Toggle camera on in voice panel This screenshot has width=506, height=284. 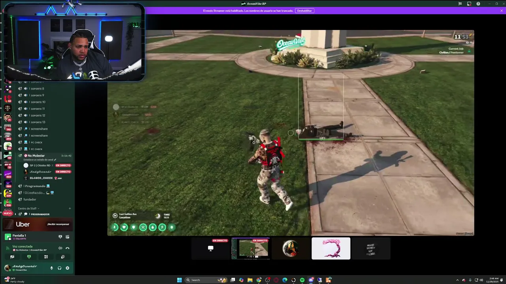(x=12, y=257)
